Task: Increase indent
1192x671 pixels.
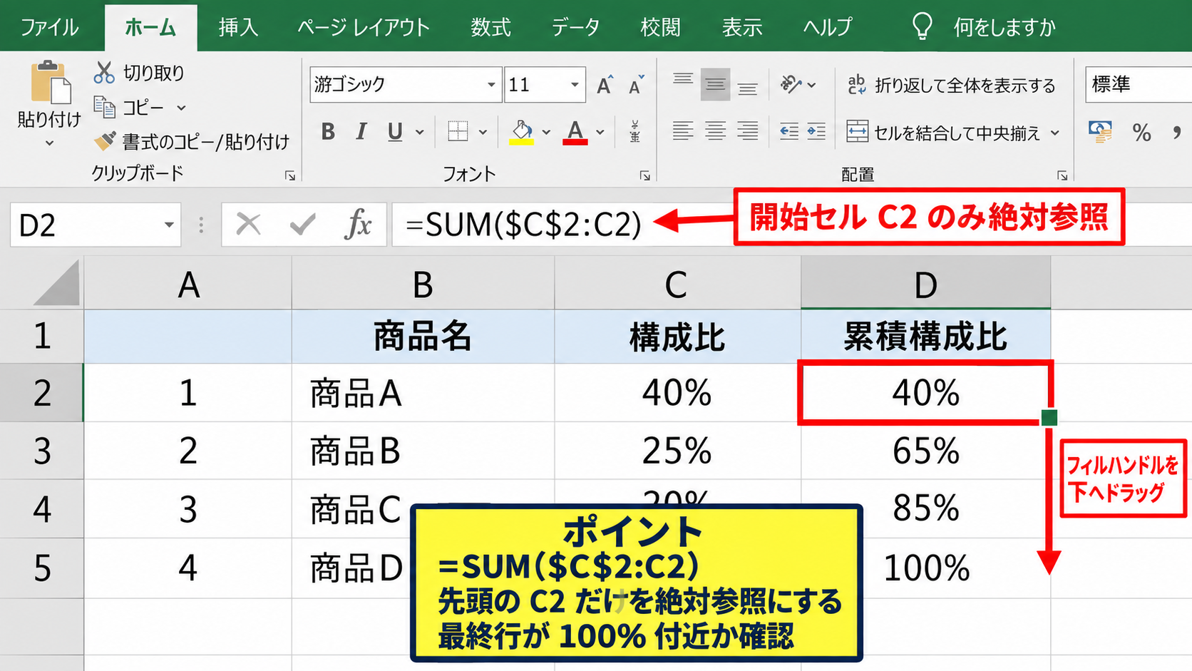Action: coord(816,131)
